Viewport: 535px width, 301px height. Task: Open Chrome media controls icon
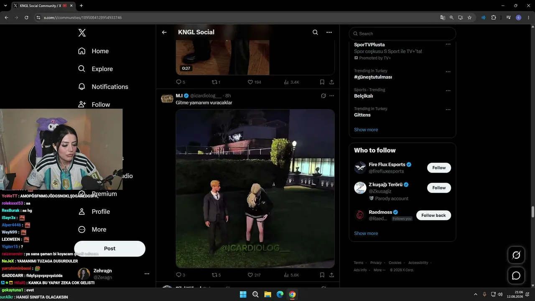pyautogui.click(x=508, y=18)
